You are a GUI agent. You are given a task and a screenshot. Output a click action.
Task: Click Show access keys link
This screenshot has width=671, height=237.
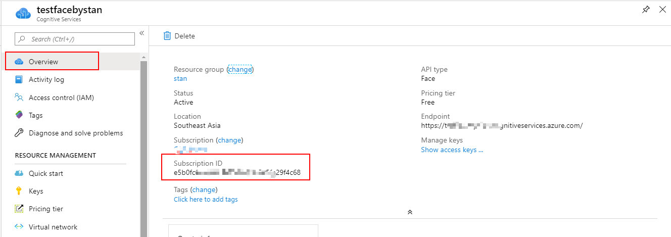[x=452, y=150]
